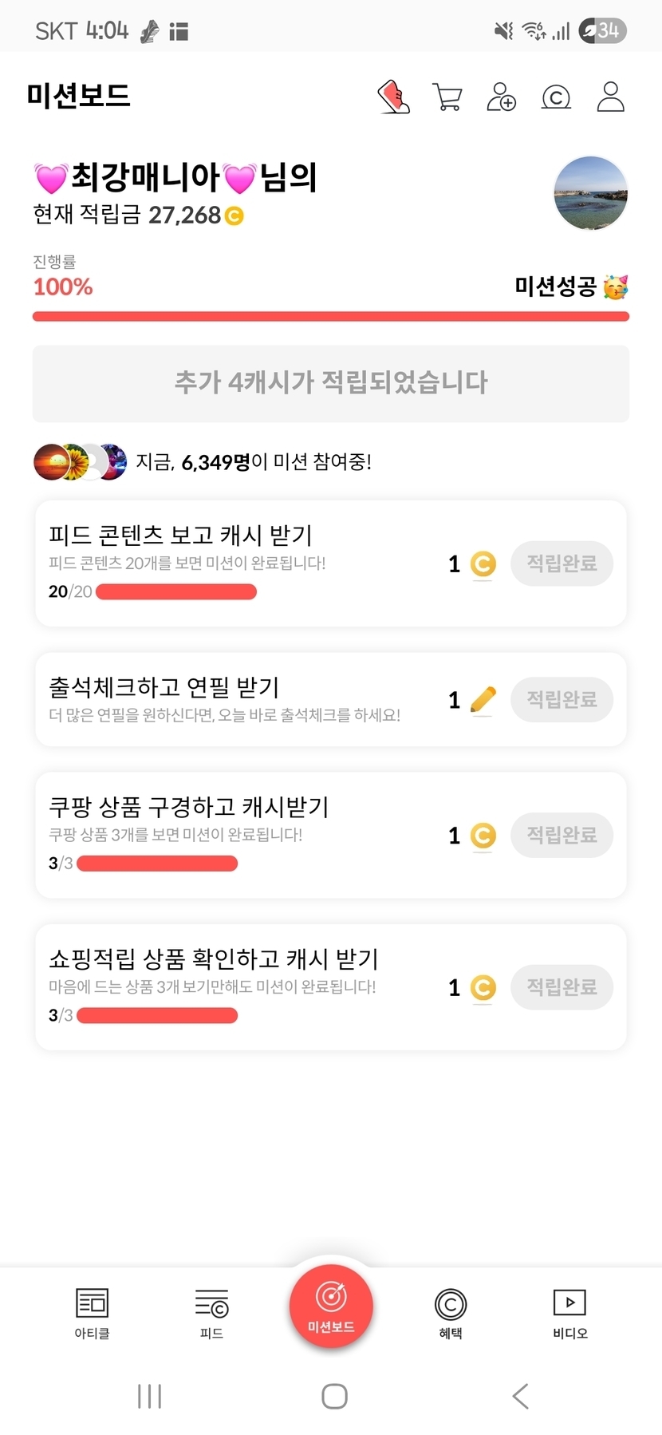Open the my profile person icon

pos(610,97)
